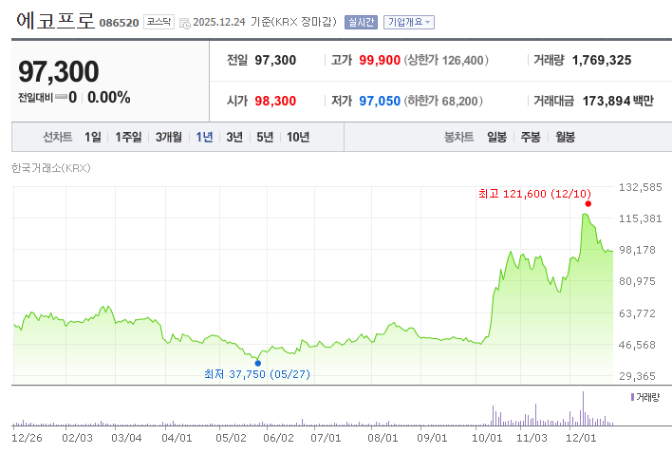Screen dimensions: 672x454
Task: Click the current price 97,300 heading
Action: click(x=58, y=71)
